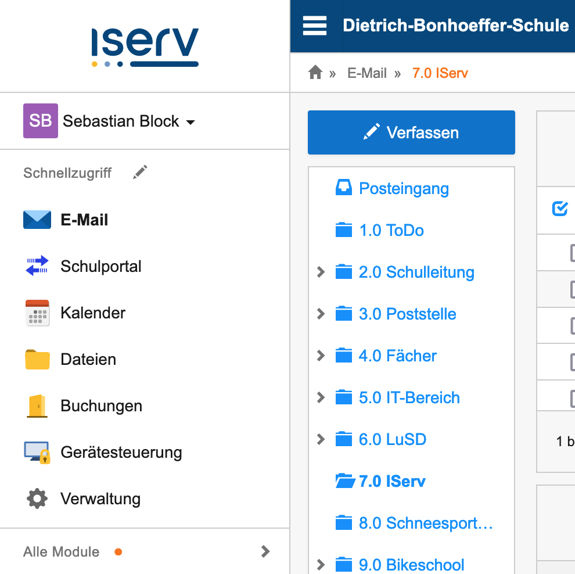Image resolution: width=575 pixels, height=574 pixels.
Task: Open Kalender via calendar icon
Action: click(x=37, y=313)
